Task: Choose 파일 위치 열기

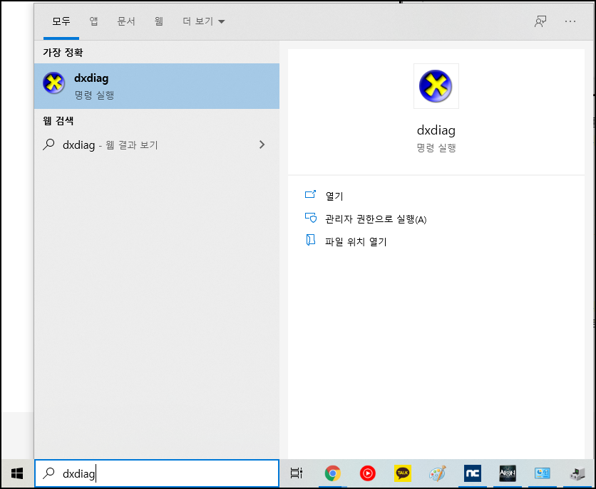Action: pos(356,241)
